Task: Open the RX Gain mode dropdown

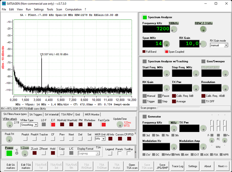Action: coord(219,45)
